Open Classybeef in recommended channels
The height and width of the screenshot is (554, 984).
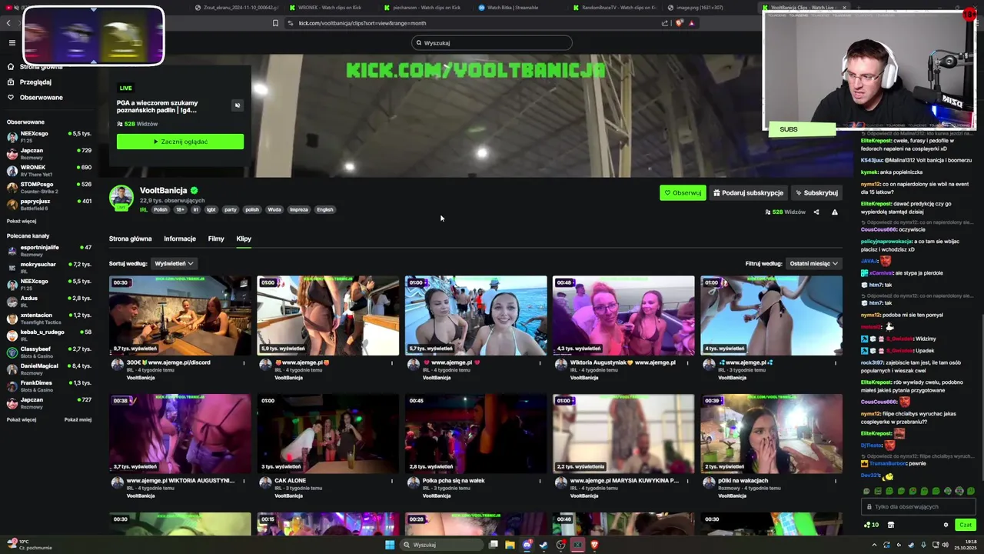click(49, 352)
